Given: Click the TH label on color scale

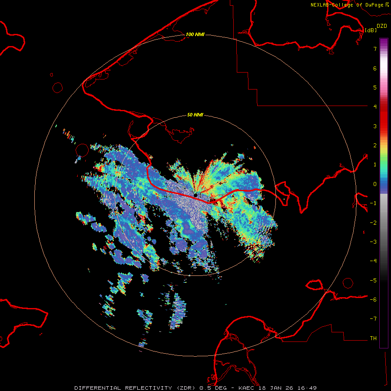Looking at the screenshot, I should coord(373,338).
